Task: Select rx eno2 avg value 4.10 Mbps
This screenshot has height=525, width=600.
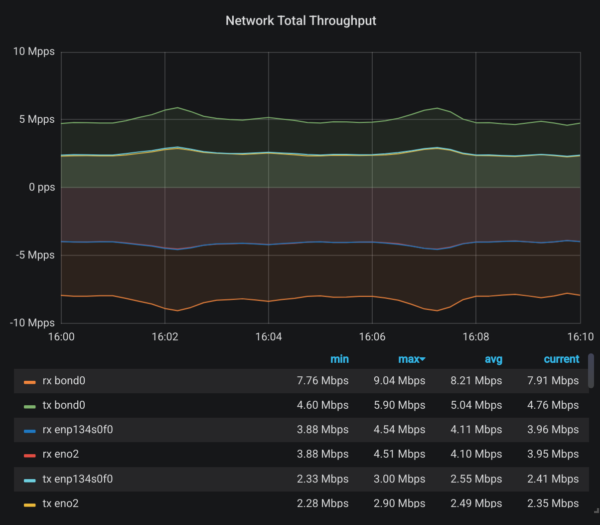Action: (476, 454)
